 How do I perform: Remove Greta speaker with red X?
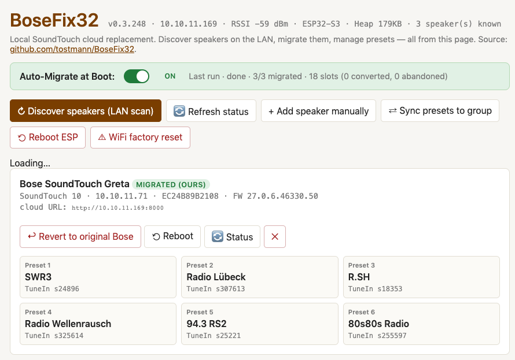click(275, 236)
